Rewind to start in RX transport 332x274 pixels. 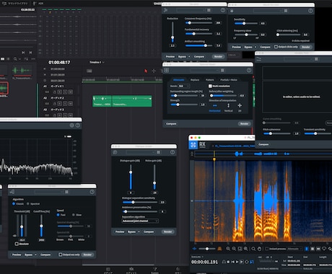pyautogui.click(x=232, y=262)
